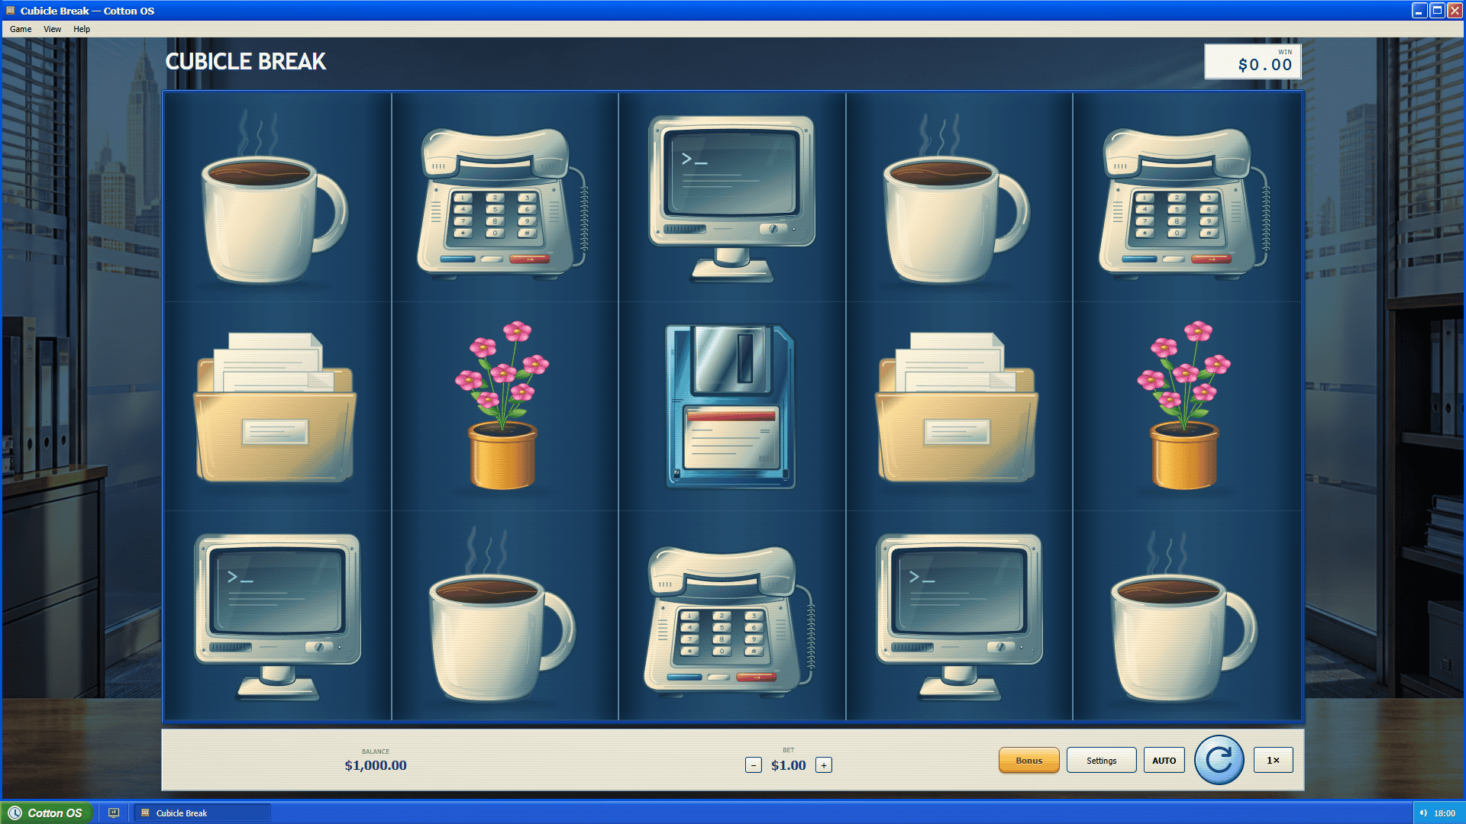Viewport: 1466px width, 824px height.
Task: Click the computer monitor in reel three top row
Action: [731, 198]
